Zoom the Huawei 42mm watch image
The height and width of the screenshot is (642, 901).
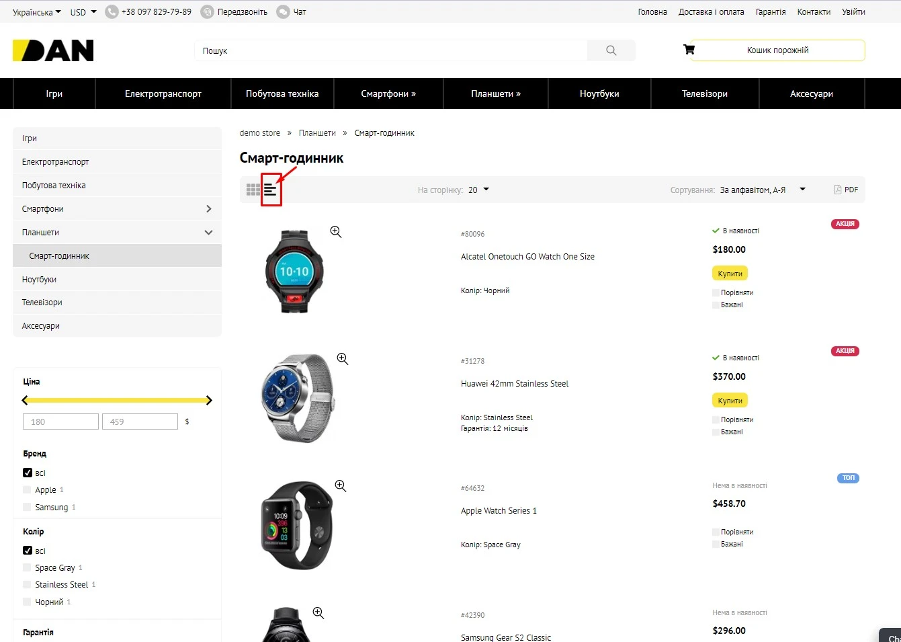(x=343, y=359)
